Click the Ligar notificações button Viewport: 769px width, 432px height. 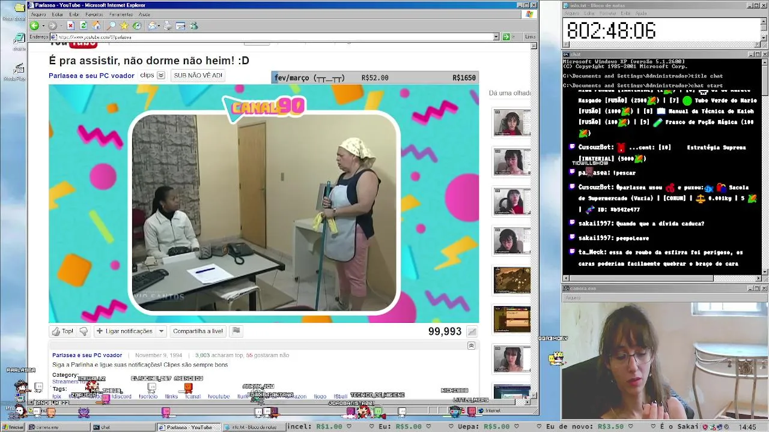(x=124, y=331)
